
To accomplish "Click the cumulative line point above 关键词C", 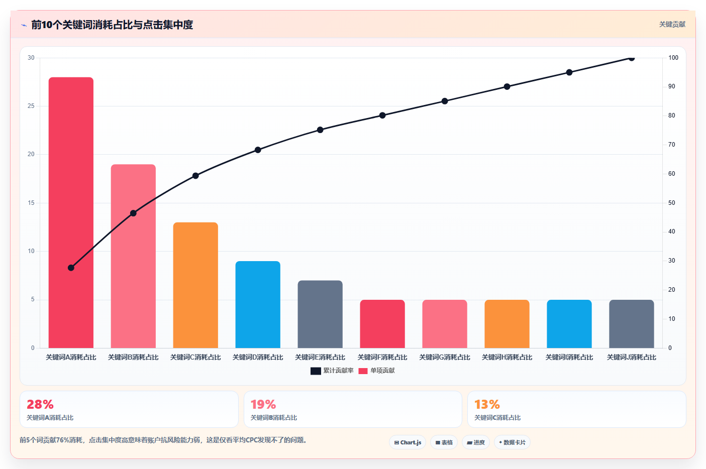I will 195,176.
